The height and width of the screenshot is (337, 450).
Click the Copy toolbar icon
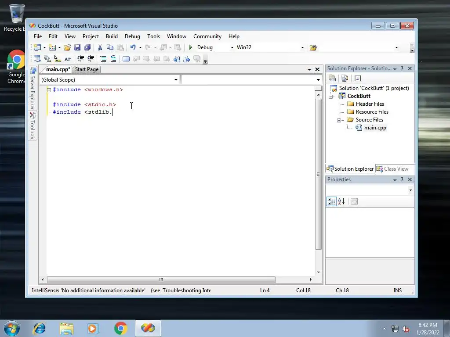[110, 47]
